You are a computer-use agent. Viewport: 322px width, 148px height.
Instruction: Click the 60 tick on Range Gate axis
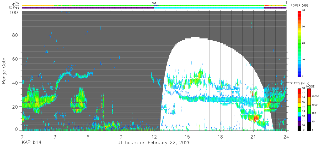[x=15, y=59]
